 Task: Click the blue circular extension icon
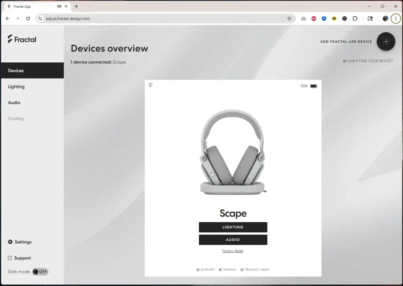click(x=324, y=19)
